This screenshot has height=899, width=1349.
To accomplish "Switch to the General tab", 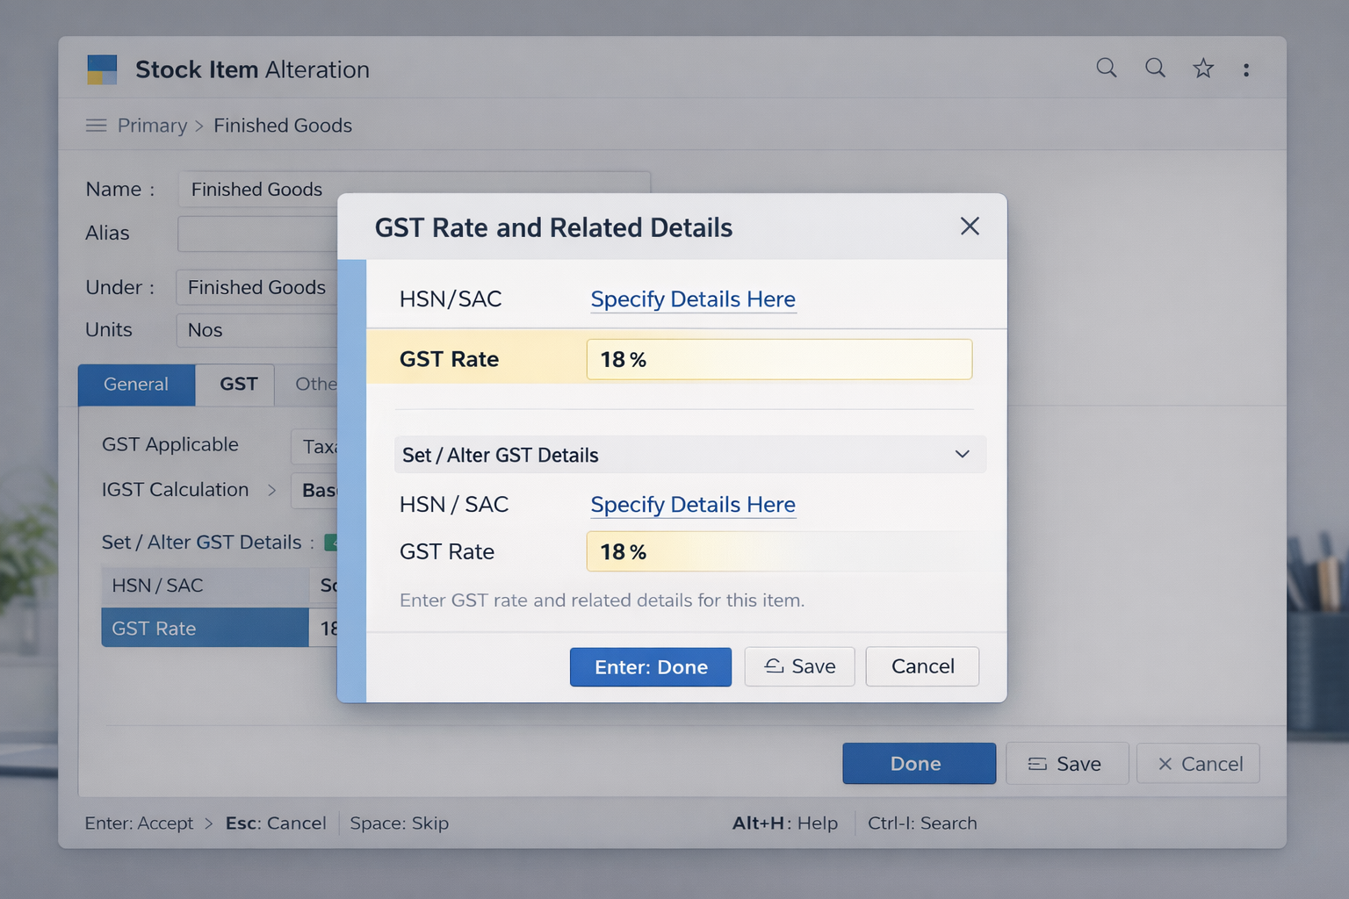I will (136, 385).
